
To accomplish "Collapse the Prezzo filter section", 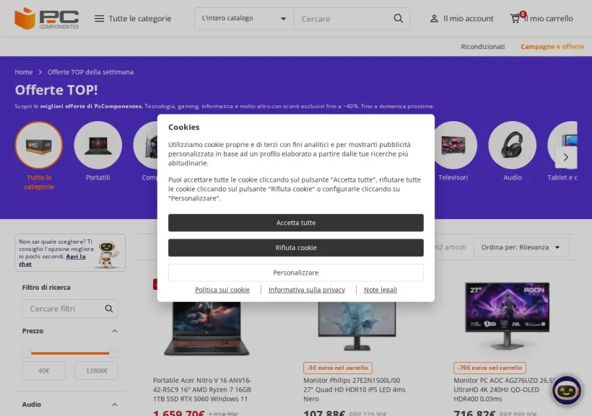I will tap(115, 331).
